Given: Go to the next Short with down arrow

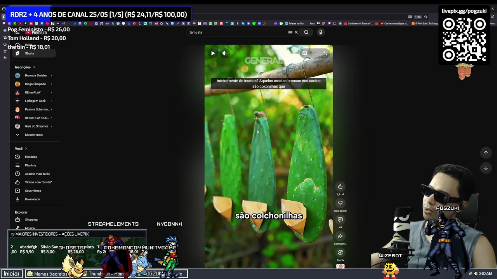Looking at the screenshot, I should pyautogui.click(x=486, y=168).
